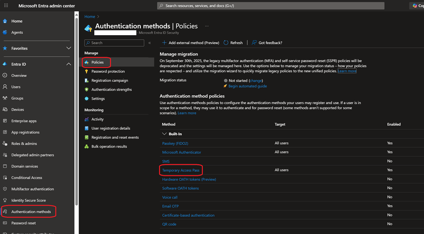Open Conditional Access in the sidebar
The image size is (424, 234).
click(x=26, y=178)
